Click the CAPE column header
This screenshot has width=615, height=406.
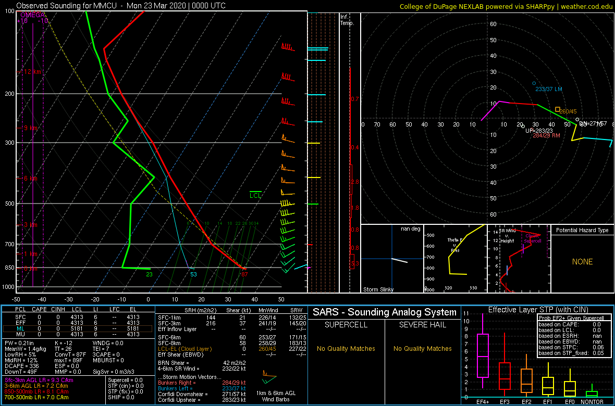(x=39, y=310)
